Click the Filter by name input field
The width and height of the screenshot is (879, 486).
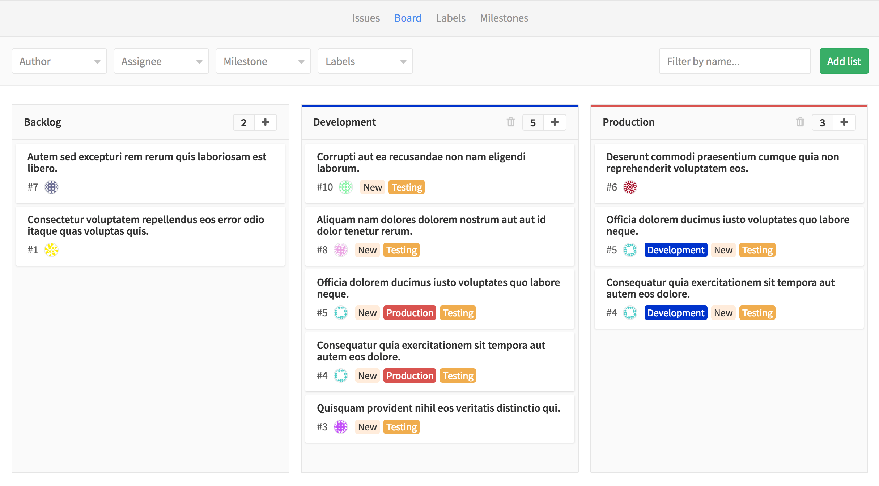(x=735, y=60)
